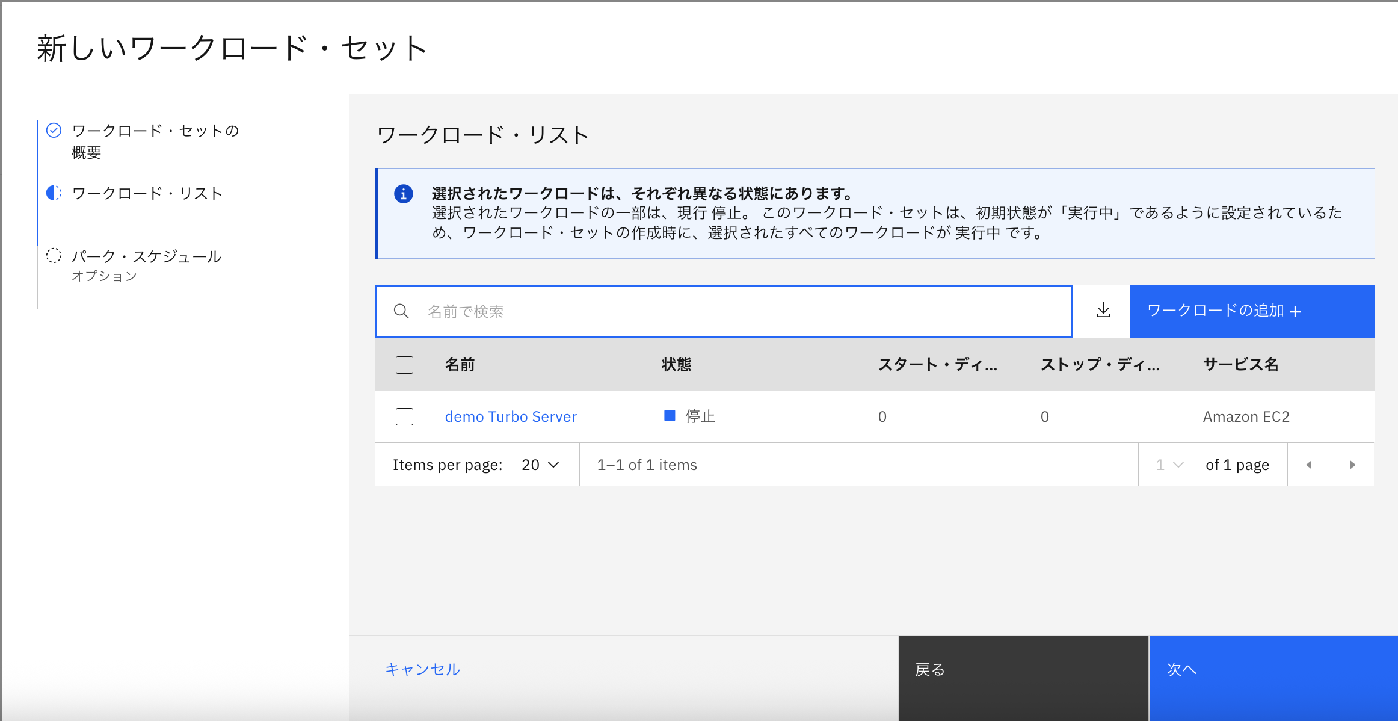Go to next page arrow
Image resolution: width=1398 pixels, height=721 pixels.
click(1352, 465)
